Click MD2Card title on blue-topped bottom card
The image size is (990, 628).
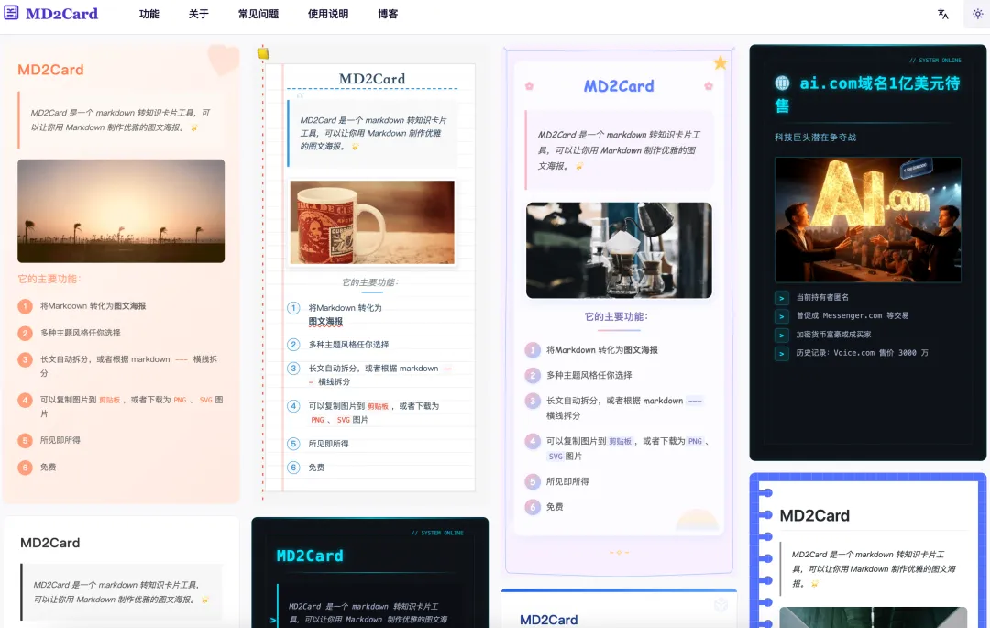549,620
